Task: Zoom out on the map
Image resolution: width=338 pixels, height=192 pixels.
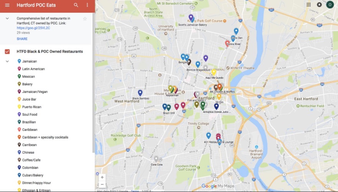Action: (x=102, y=184)
